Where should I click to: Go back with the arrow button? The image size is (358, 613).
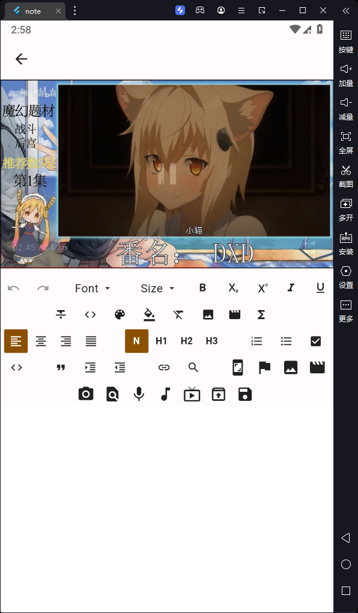point(21,59)
